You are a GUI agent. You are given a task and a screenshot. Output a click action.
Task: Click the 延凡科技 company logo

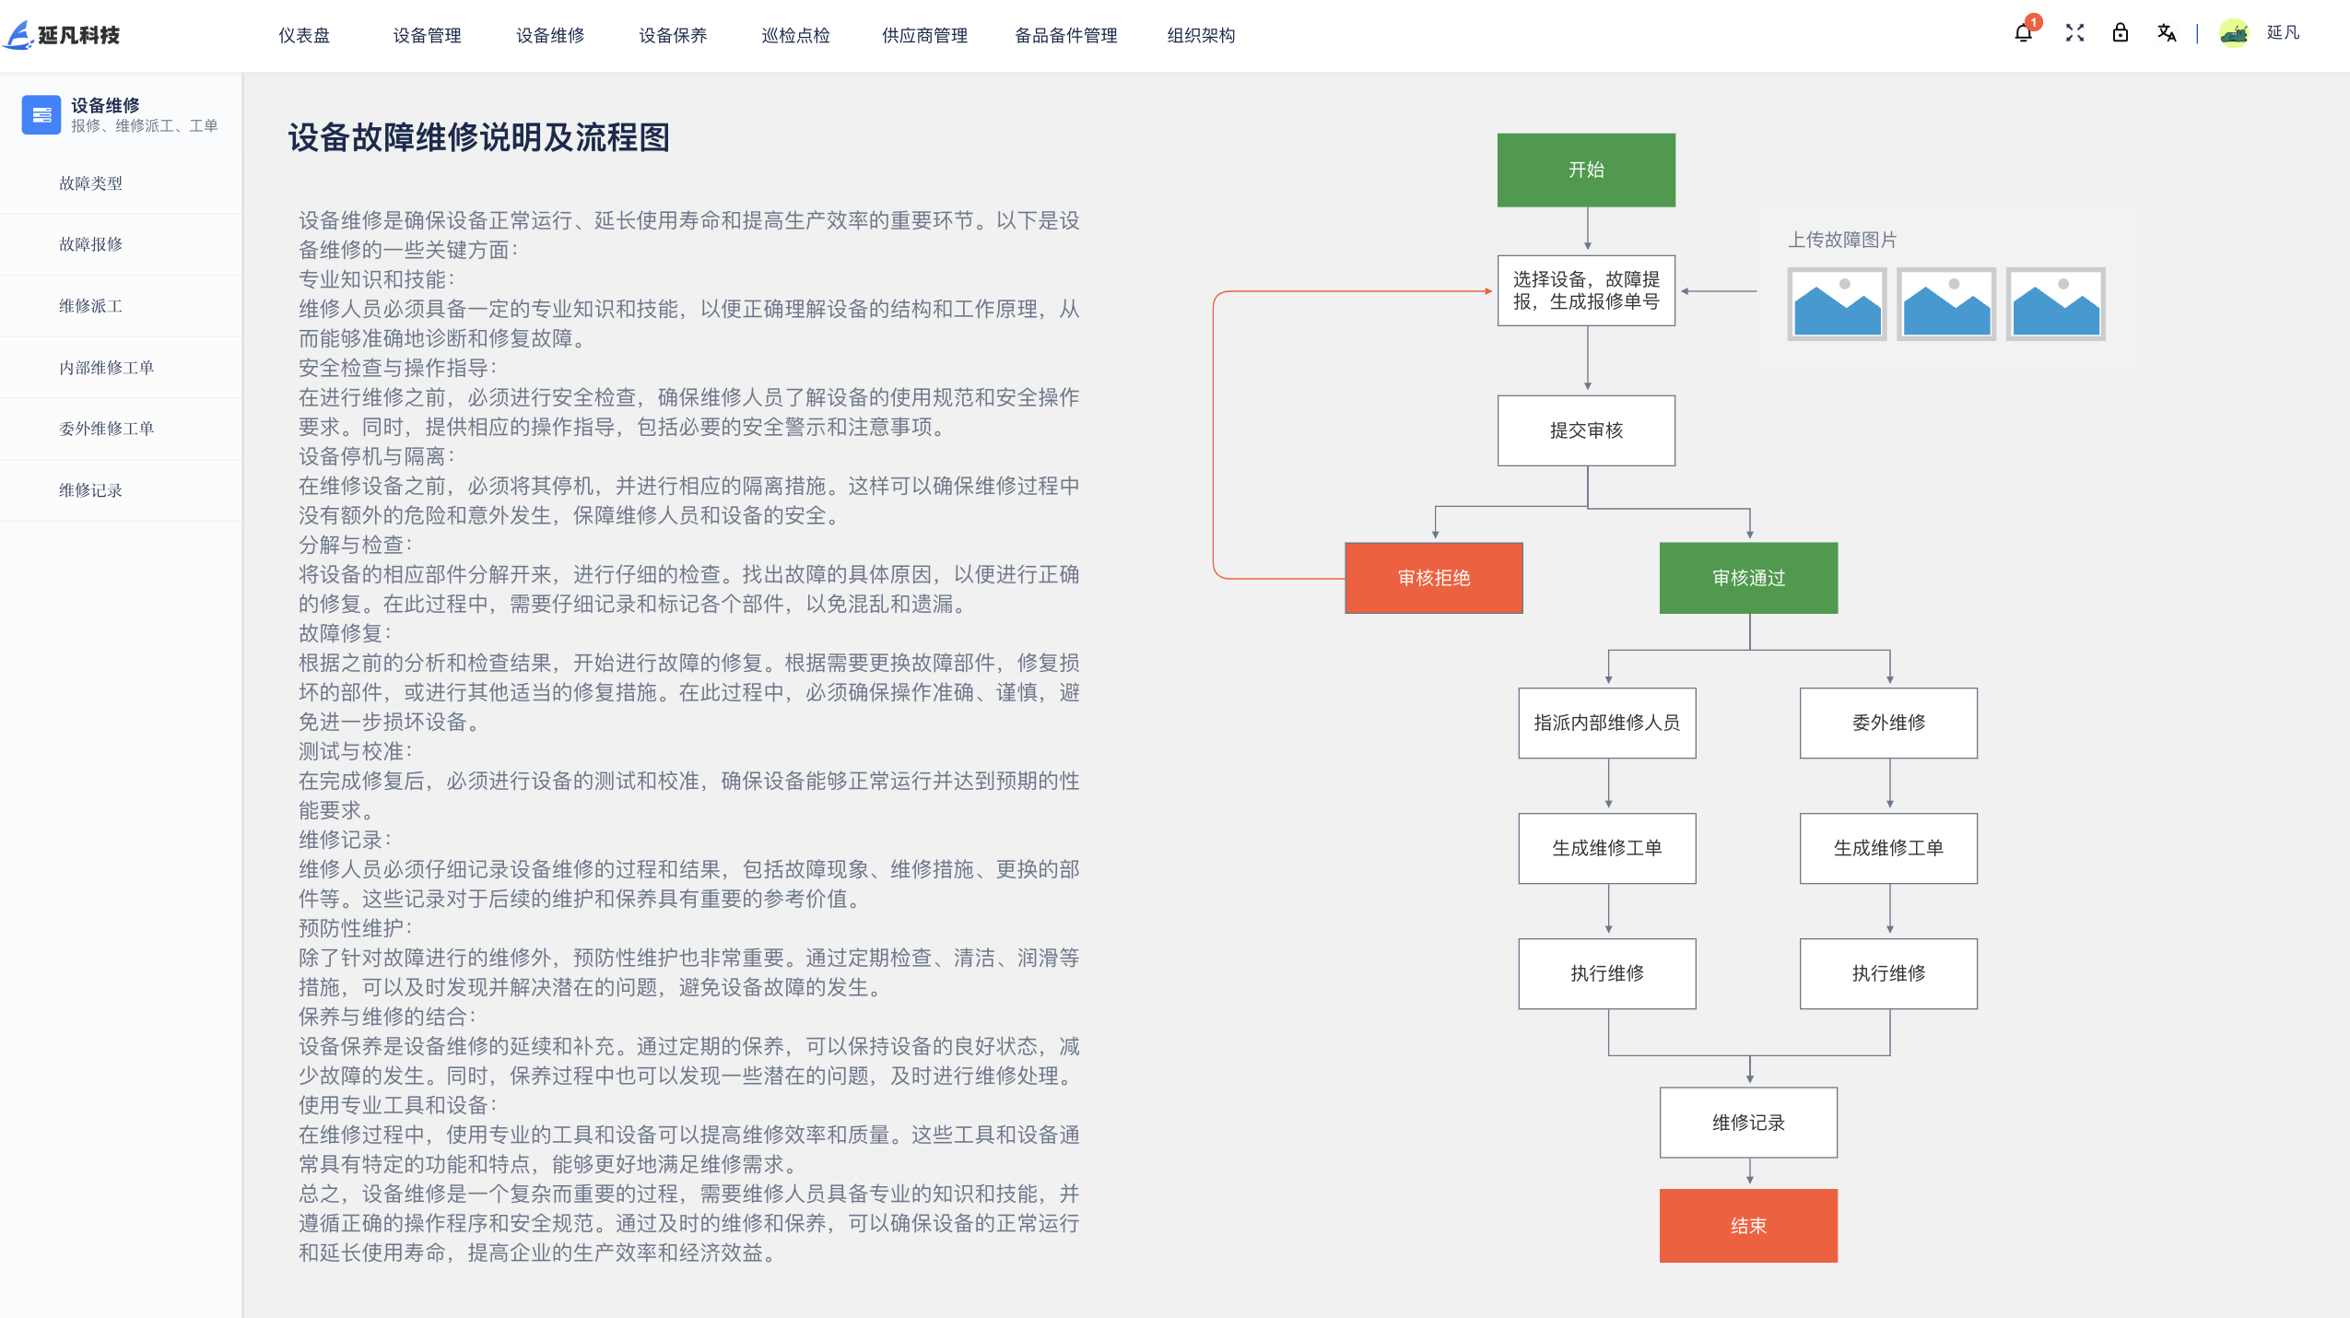65,35
